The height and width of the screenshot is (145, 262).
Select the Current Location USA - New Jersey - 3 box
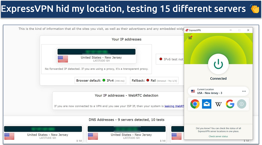tap(215, 91)
